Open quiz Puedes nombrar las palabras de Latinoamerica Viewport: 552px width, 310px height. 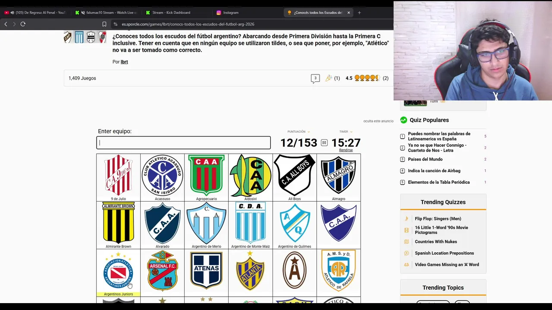click(439, 136)
